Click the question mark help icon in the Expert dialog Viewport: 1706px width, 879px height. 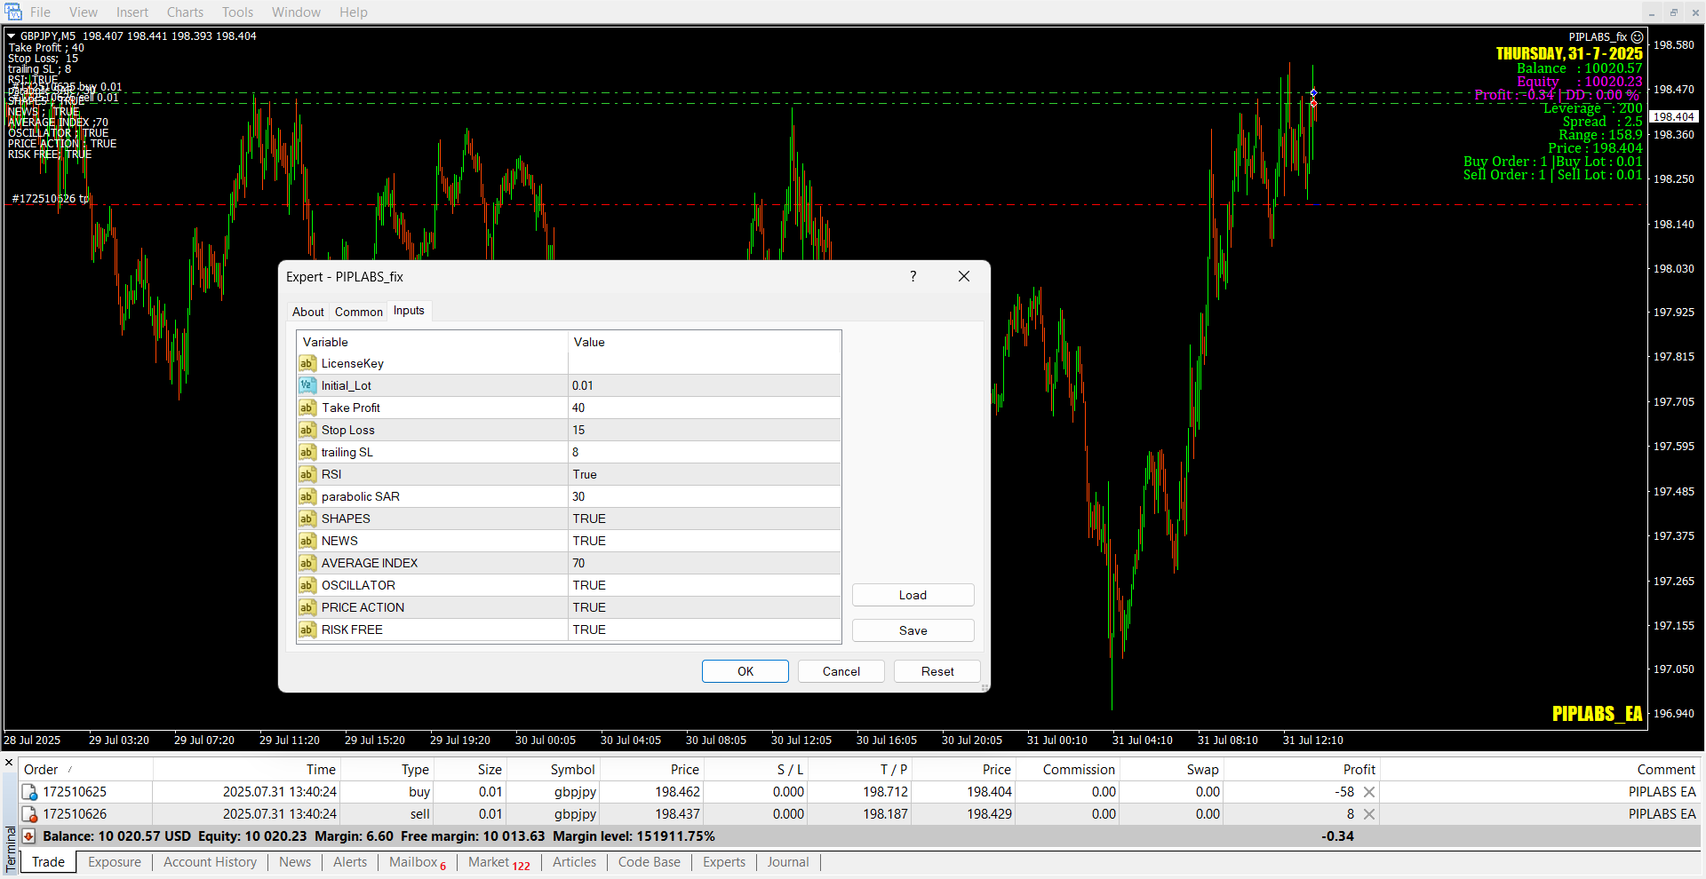[x=913, y=276]
